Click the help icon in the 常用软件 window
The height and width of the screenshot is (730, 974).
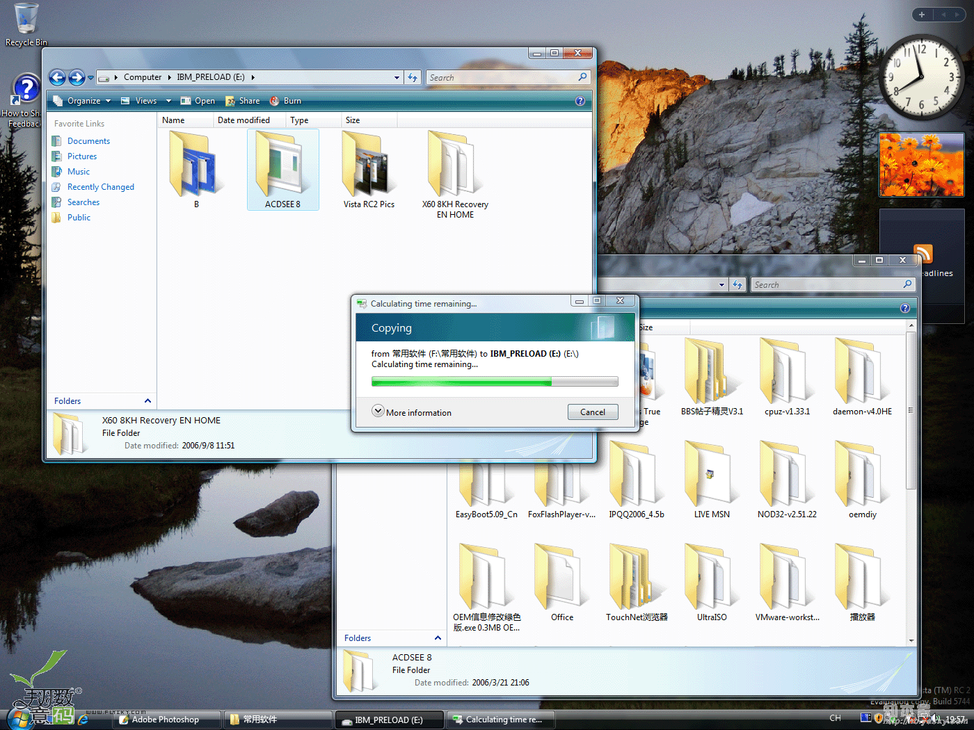tap(904, 308)
